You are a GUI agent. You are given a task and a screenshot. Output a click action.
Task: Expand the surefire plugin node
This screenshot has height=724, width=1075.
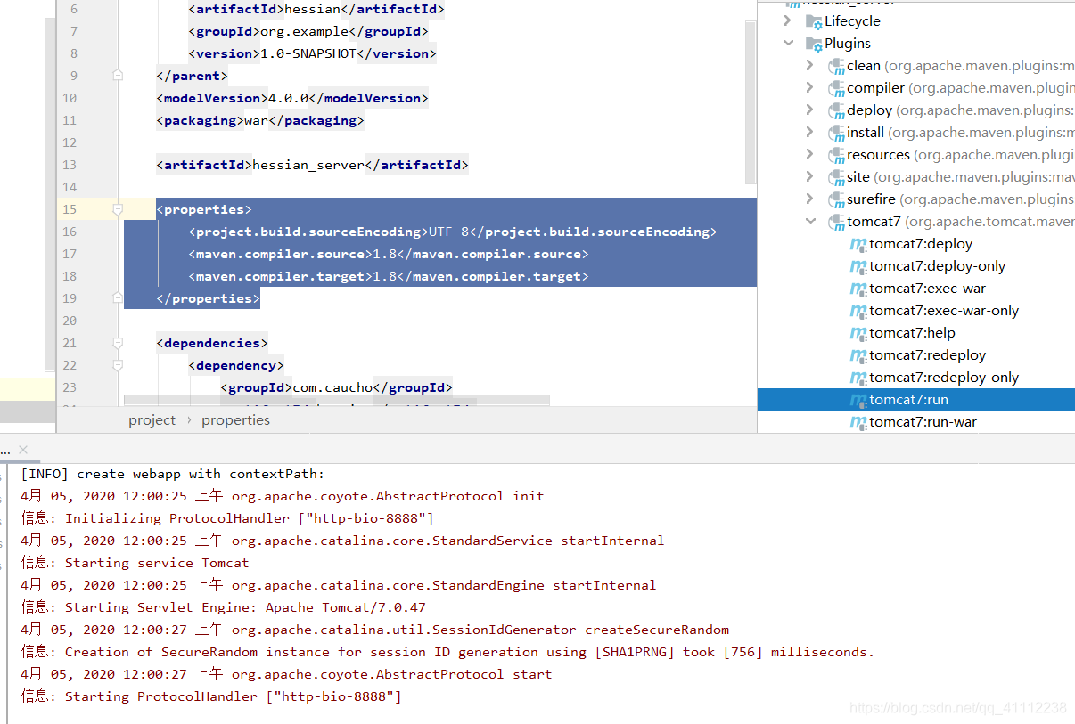click(809, 199)
